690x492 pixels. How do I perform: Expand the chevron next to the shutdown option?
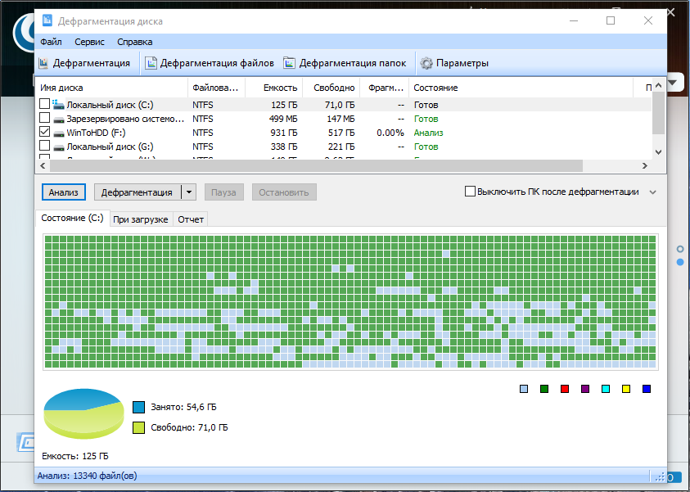653,192
